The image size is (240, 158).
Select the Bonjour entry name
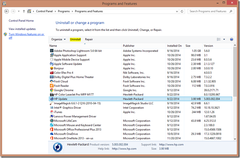click(59, 68)
